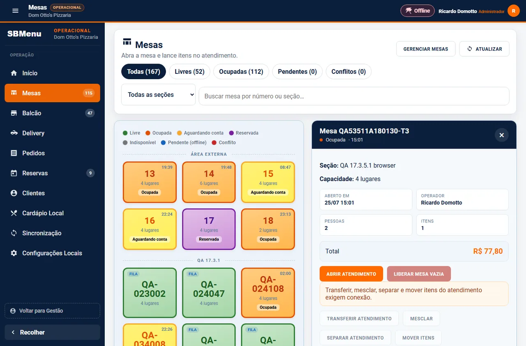The width and height of the screenshot is (526, 346).
Task: Click the Configurações Locais gear icon
Action: click(x=14, y=253)
